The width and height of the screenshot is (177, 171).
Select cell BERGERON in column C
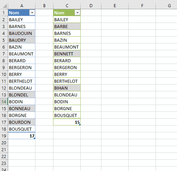click(x=67, y=67)
